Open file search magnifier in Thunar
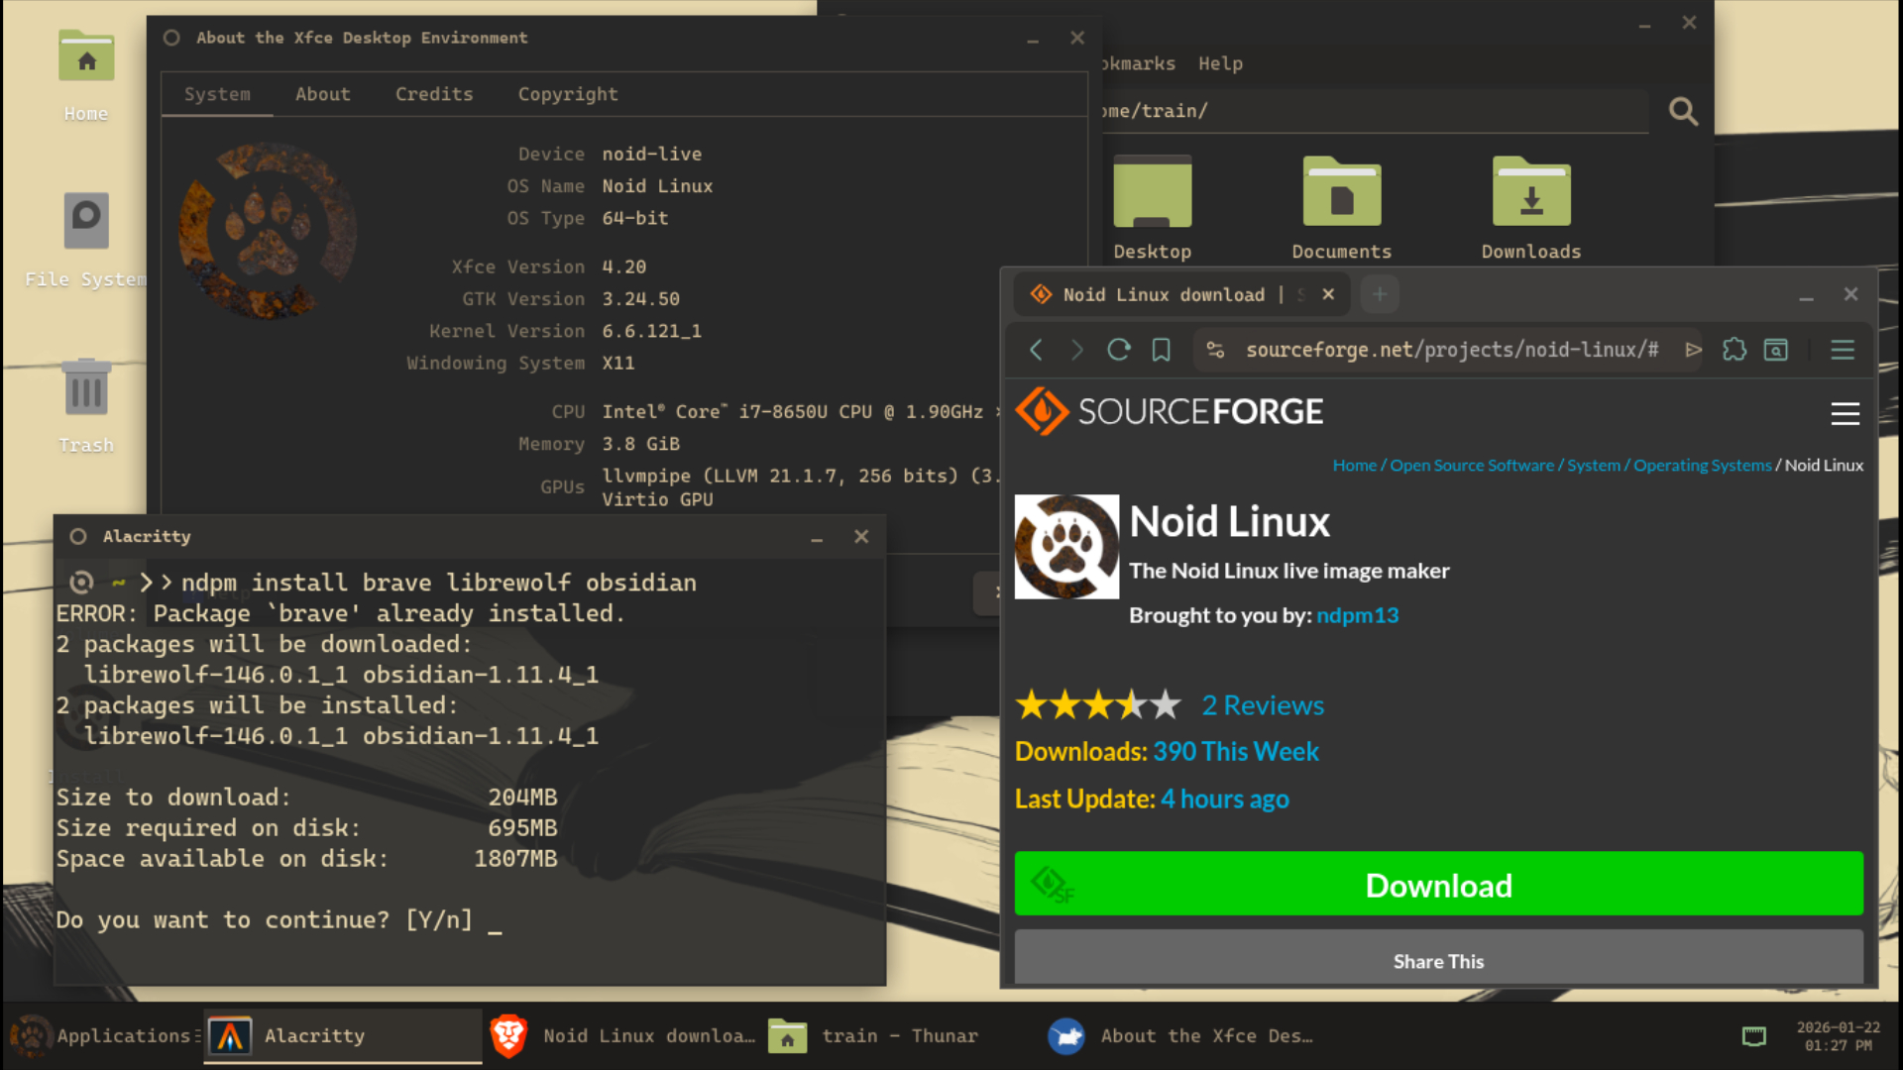1903x1070 pixels. pyautogui.click(x=1684, y=111)
